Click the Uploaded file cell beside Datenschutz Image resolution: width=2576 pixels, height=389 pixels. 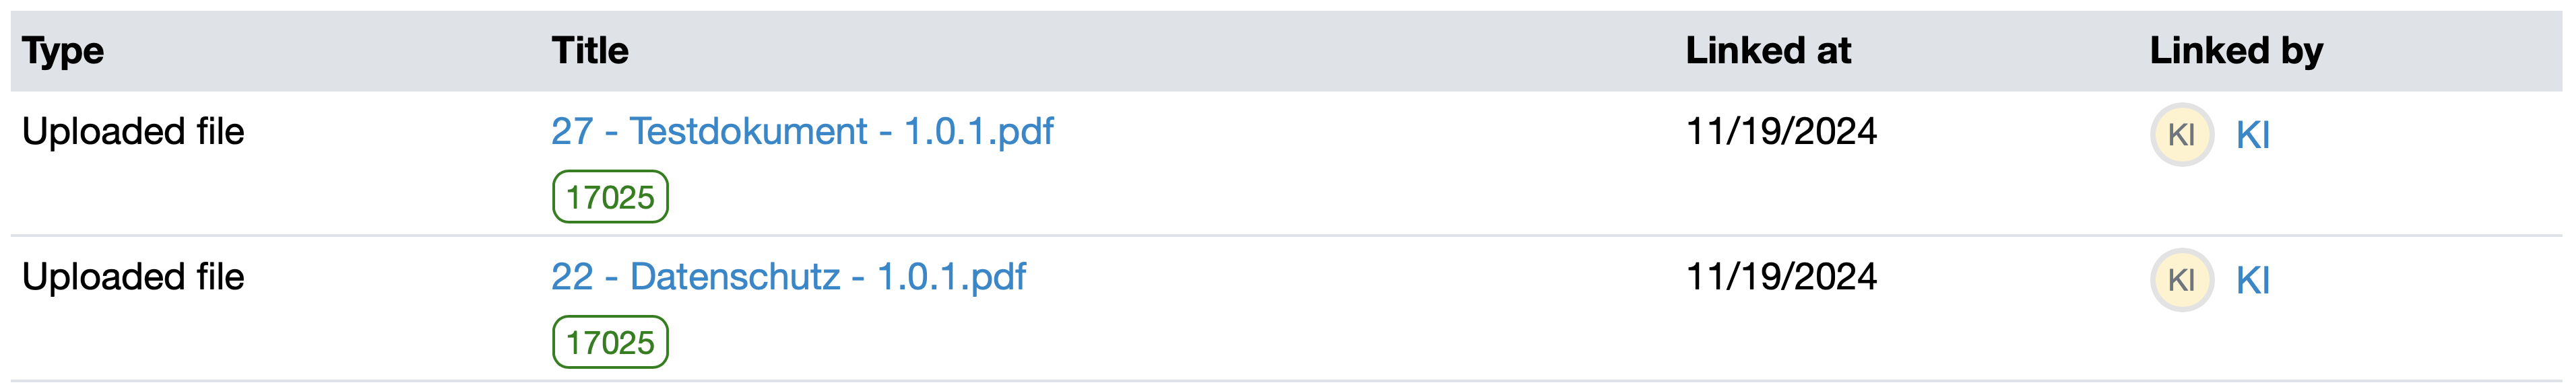(x=133, y=277)
